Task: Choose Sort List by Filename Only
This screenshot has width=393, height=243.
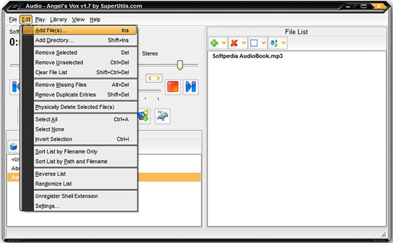Action: coord(85,152)
